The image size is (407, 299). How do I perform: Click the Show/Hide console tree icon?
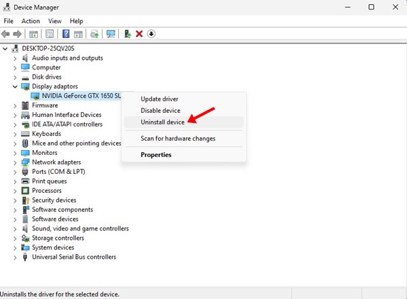(x=33, y=34)
